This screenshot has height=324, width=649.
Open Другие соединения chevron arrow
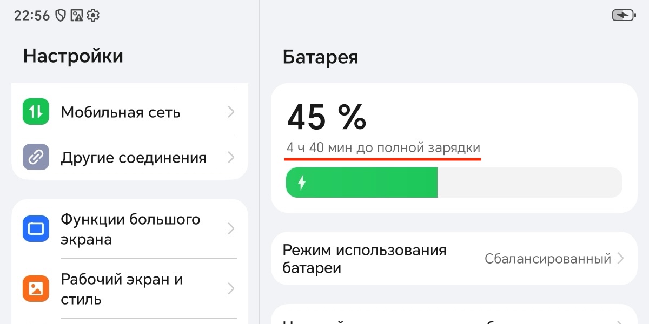tap(231, 157)
